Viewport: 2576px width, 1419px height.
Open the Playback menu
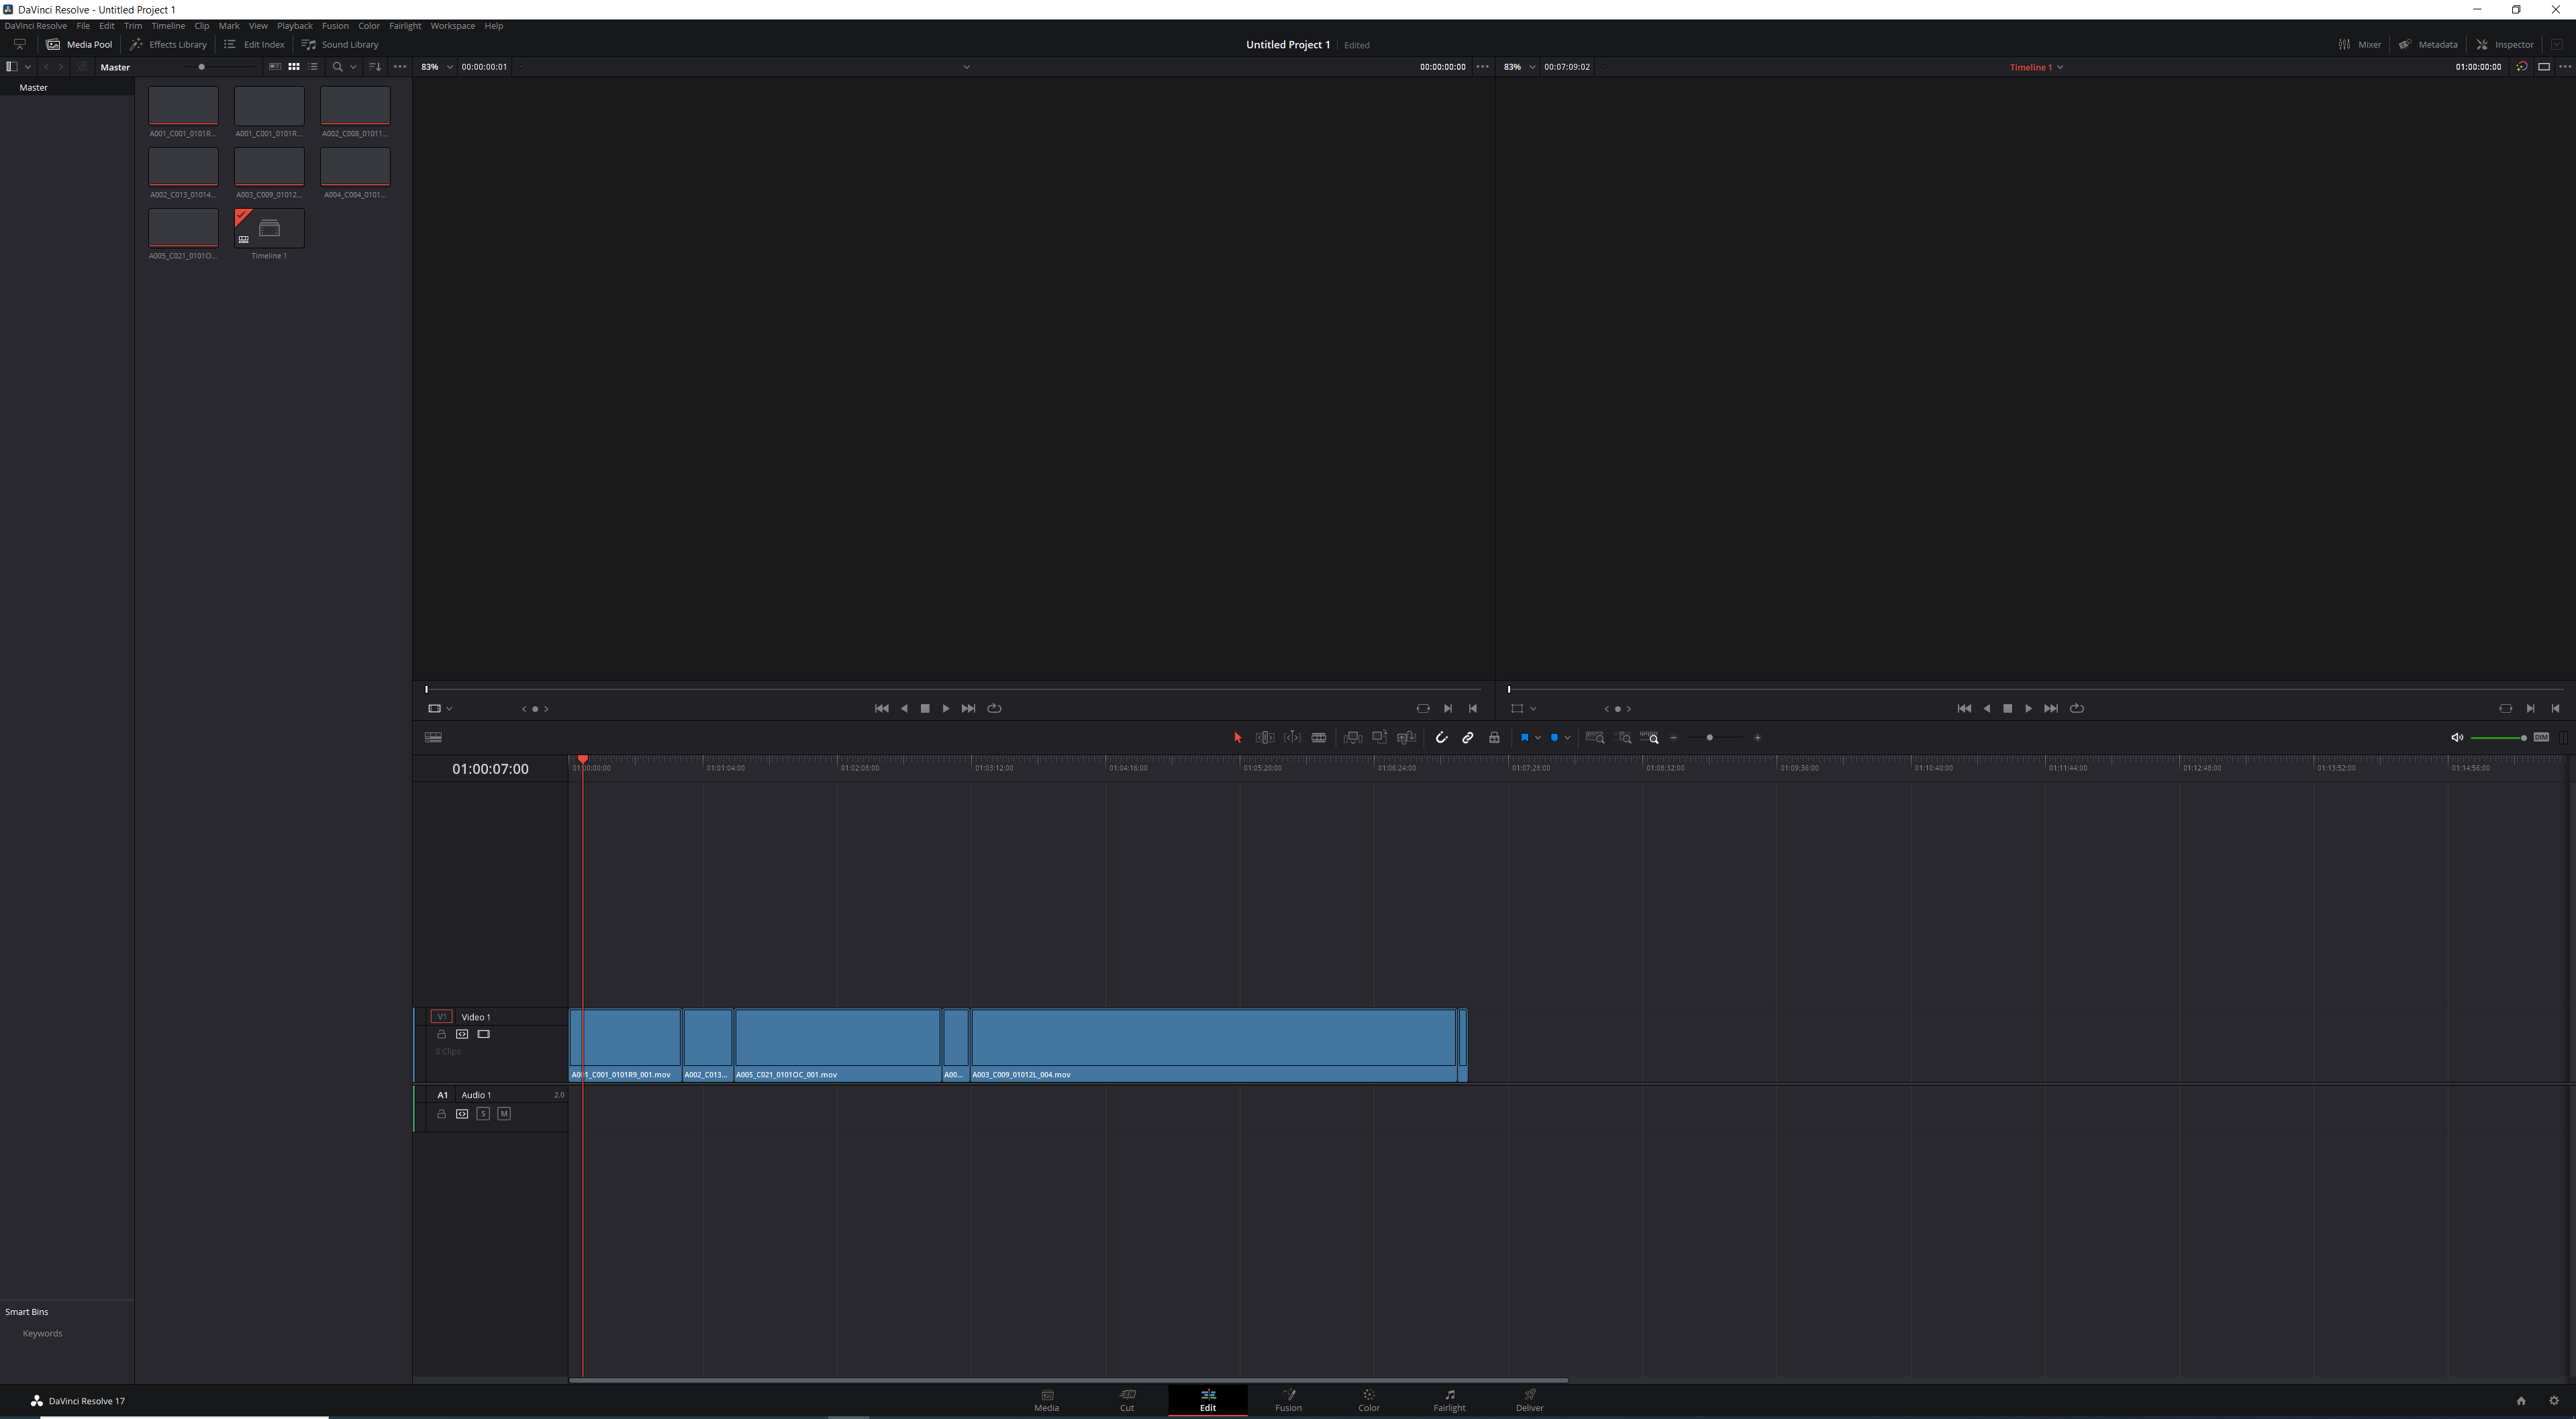295,26
